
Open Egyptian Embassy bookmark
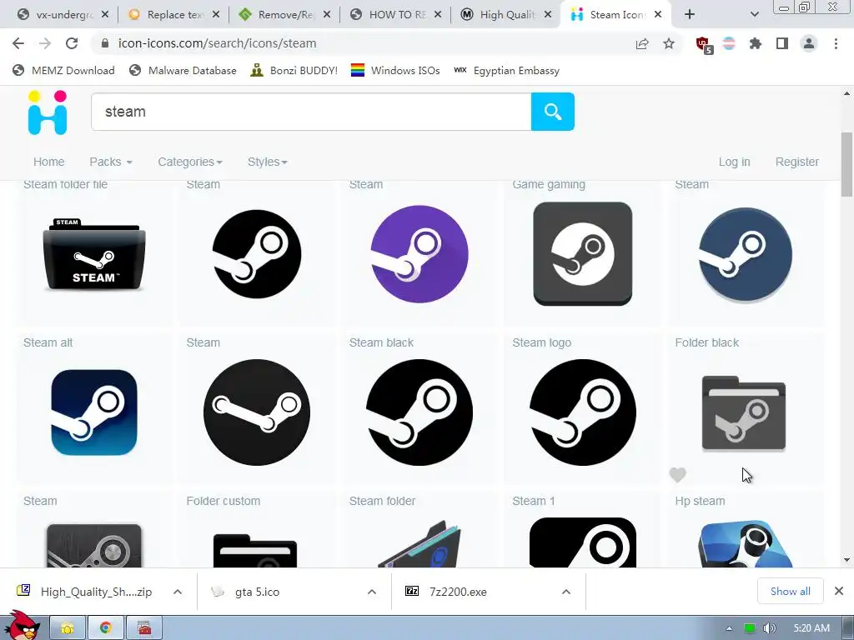tap(506, 70)
